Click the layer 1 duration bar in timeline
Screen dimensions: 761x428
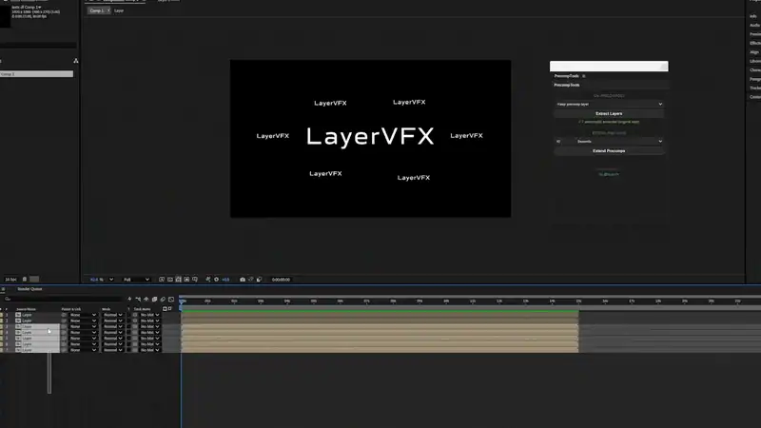click(380, 315)
